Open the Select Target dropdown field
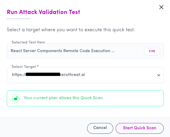Viewport: 170px width, 137px height. [85, 75]
